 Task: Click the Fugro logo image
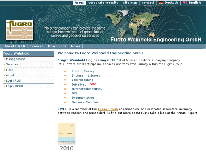point(20,30)
